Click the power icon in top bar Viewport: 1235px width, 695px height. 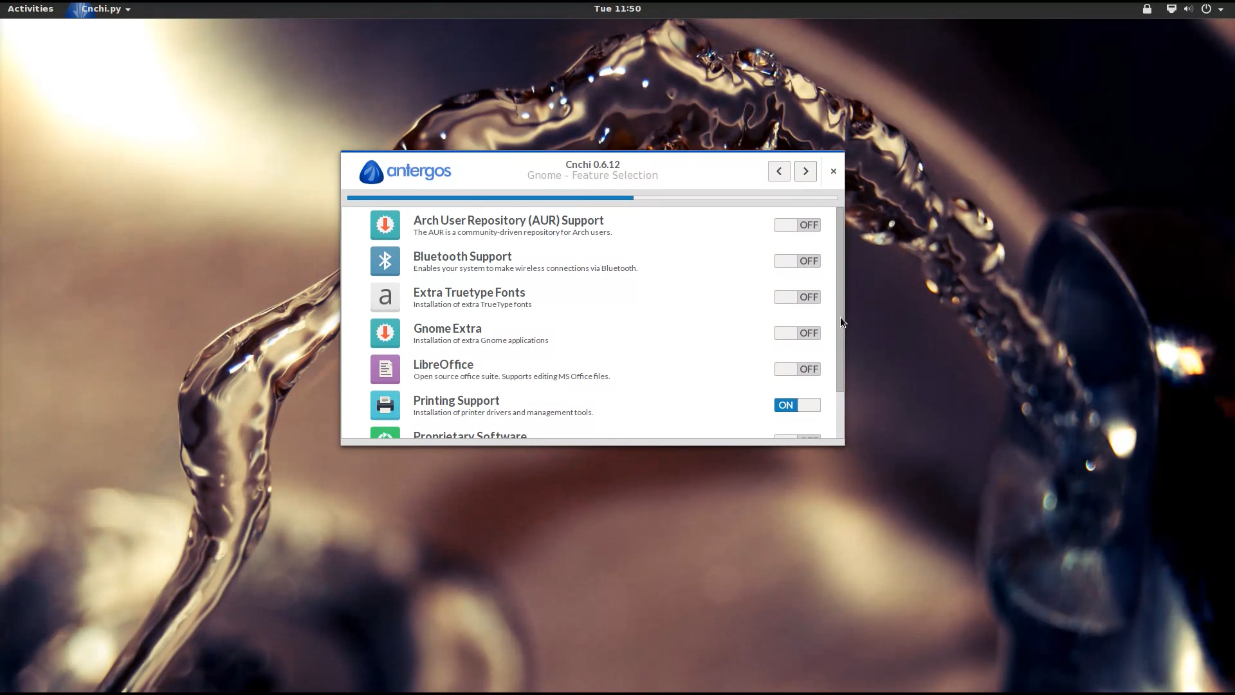[1206, 9]
